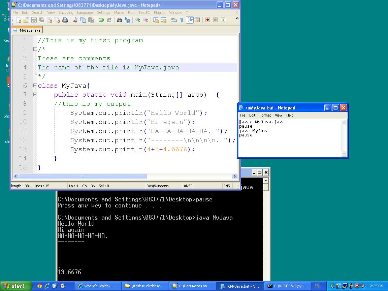
Task: Open the Replace dialog from the toolbar
Action: (127, 20)
